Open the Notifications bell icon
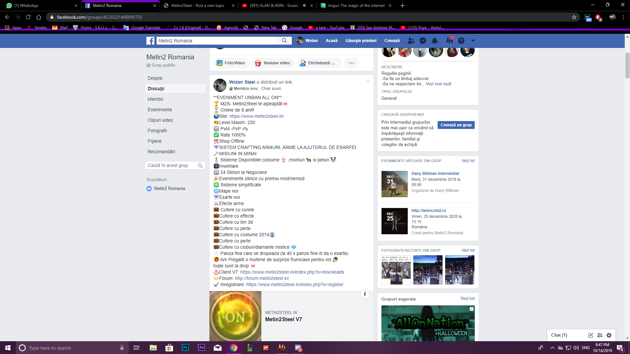 coord(435,41)
